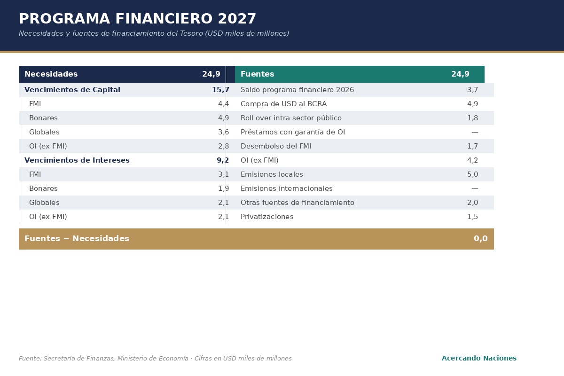Select the 2,8 value for OI capital
The height and width of the screenshot is (376, 564).
pyautogui.click(x=223, y=146)
